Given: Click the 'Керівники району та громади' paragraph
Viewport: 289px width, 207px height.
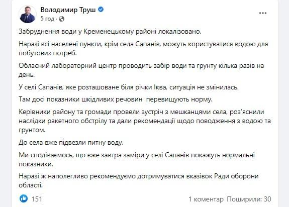Looking at the screenshot, I should click(x=145, y=121).
